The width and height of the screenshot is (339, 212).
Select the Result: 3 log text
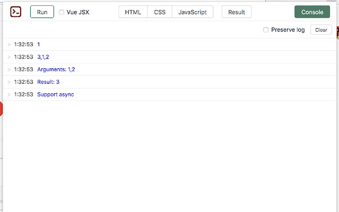coord(48,82)
